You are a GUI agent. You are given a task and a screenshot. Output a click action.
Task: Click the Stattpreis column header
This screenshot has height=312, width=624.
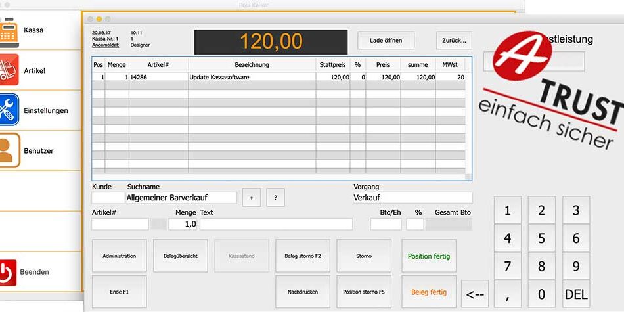tap(333, 65)
